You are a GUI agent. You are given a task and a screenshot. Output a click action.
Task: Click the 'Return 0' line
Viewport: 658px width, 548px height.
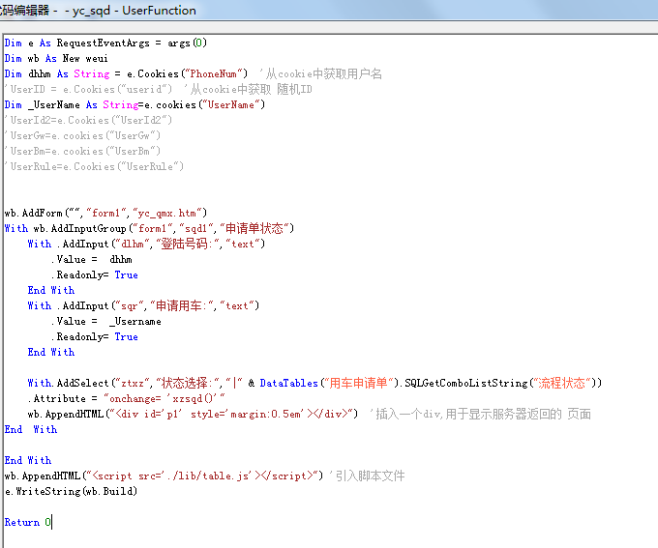click(28, 522)
